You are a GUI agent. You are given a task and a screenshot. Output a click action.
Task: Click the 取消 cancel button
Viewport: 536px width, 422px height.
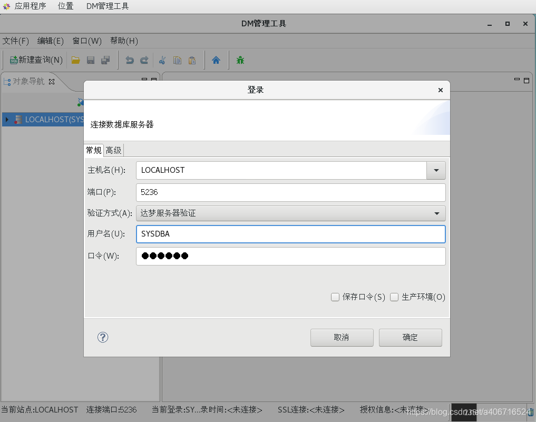pyautogui.click(x=342, y=337)
